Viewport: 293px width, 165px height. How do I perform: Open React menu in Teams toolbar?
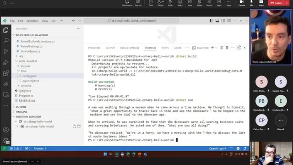coord(180,3)
